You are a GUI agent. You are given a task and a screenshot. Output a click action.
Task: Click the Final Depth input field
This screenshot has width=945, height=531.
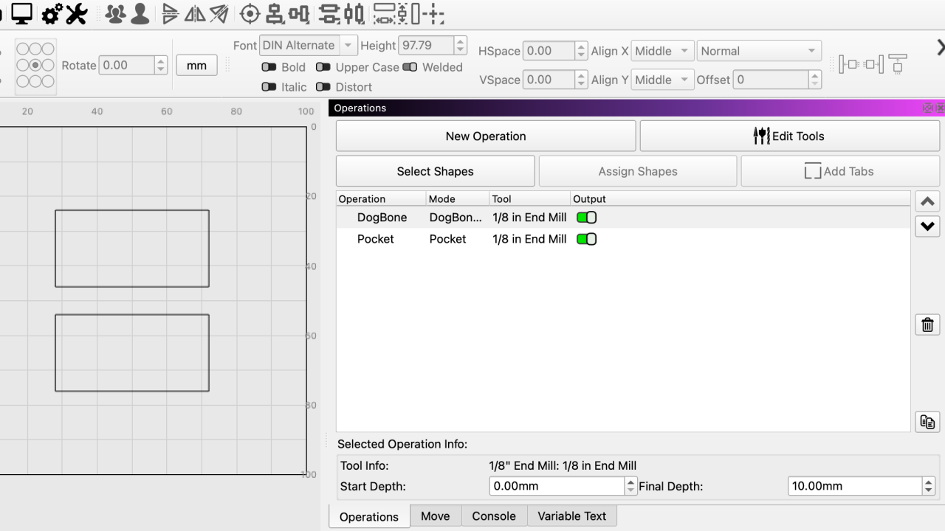click(x=854, y=486)
